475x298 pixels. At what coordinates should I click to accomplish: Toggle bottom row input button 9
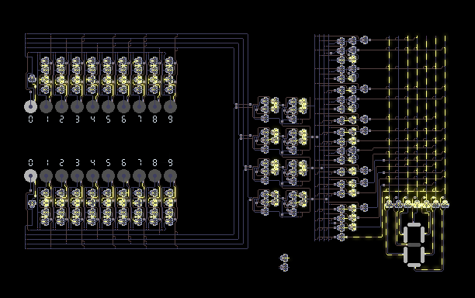[x=170, y=175]
